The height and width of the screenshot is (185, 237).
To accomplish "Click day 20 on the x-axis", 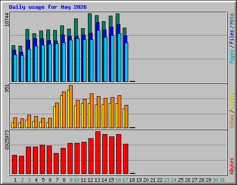I will (146, 180).
